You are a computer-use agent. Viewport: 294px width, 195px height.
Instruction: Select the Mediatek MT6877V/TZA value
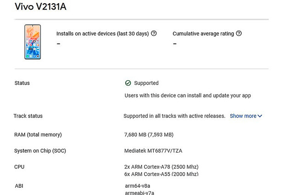(x=153, y=151)
